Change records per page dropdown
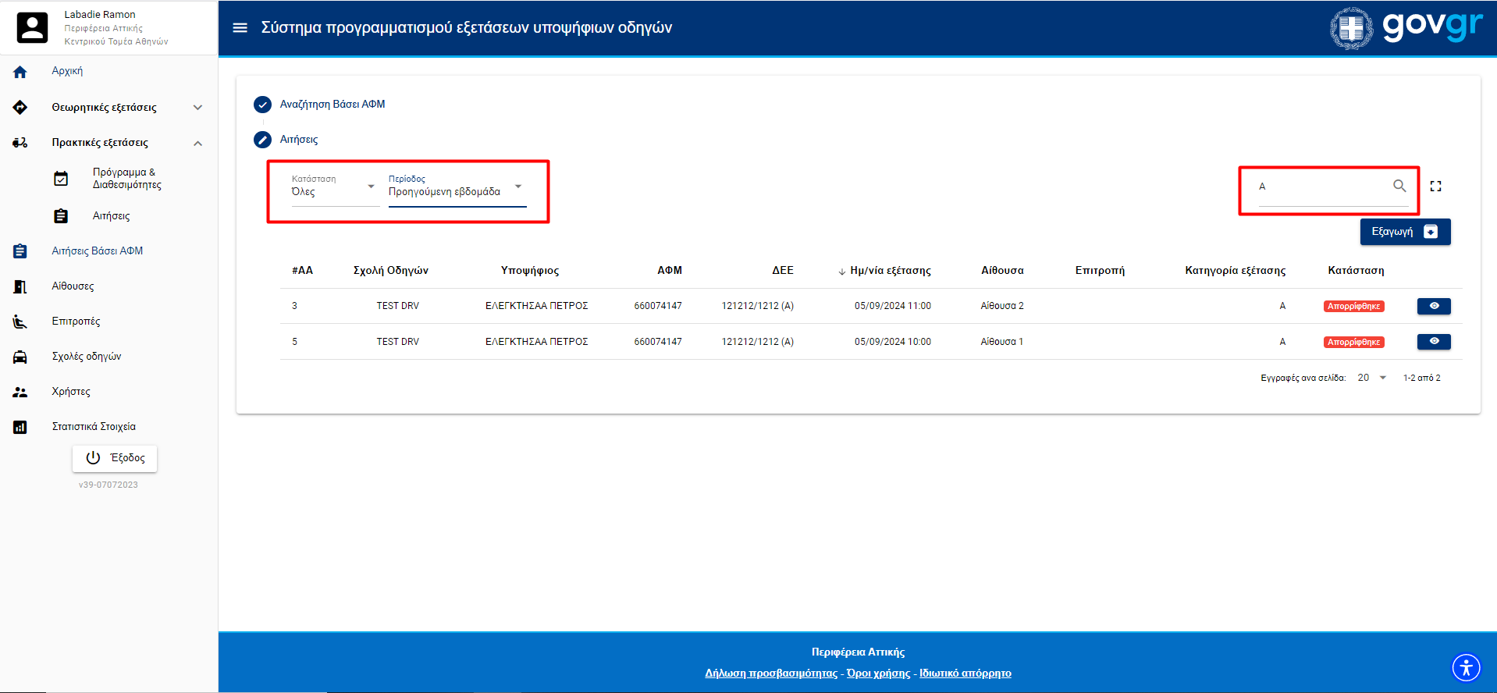The height and width of the screenshot is (693, 1497). [1371, 378]
